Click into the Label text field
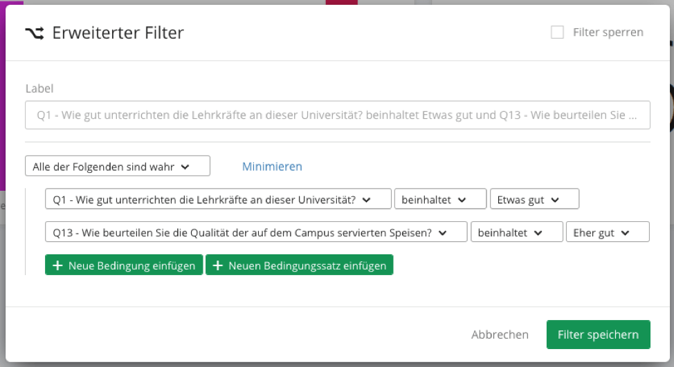The width and height of the screenshot is (674, 367). tap(338, 115)
